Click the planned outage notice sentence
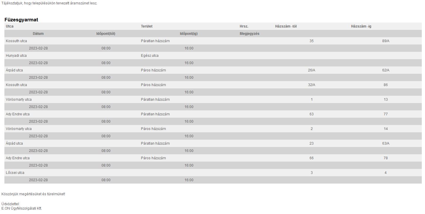Viewport: 425px width, 214px height. [49, 3]
